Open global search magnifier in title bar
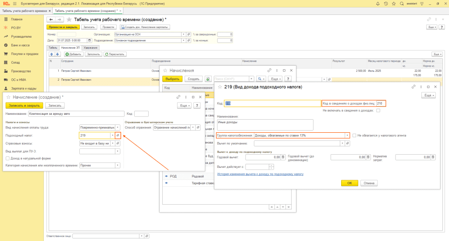 [x=402, y=4]
